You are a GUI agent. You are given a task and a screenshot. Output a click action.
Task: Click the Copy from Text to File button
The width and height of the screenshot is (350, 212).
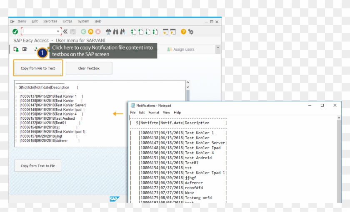[x=38, y=166]
